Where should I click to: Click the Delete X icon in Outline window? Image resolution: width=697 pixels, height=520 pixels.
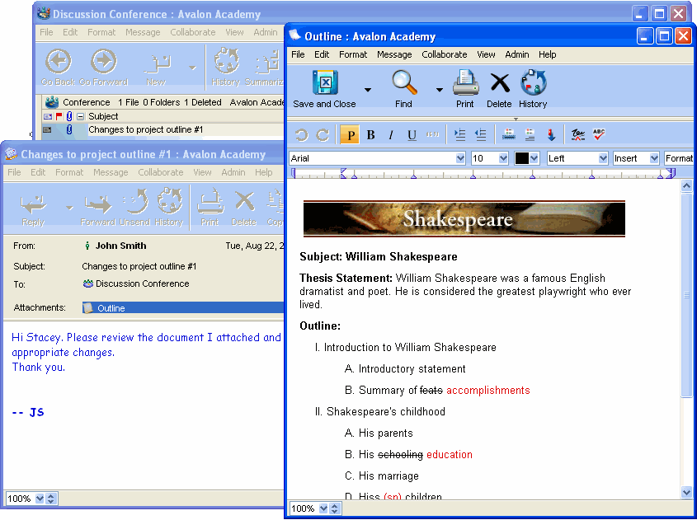[x=499, y=83]
